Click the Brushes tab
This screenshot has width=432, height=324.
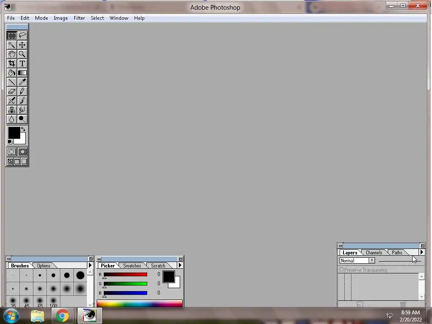click(20, 266)
